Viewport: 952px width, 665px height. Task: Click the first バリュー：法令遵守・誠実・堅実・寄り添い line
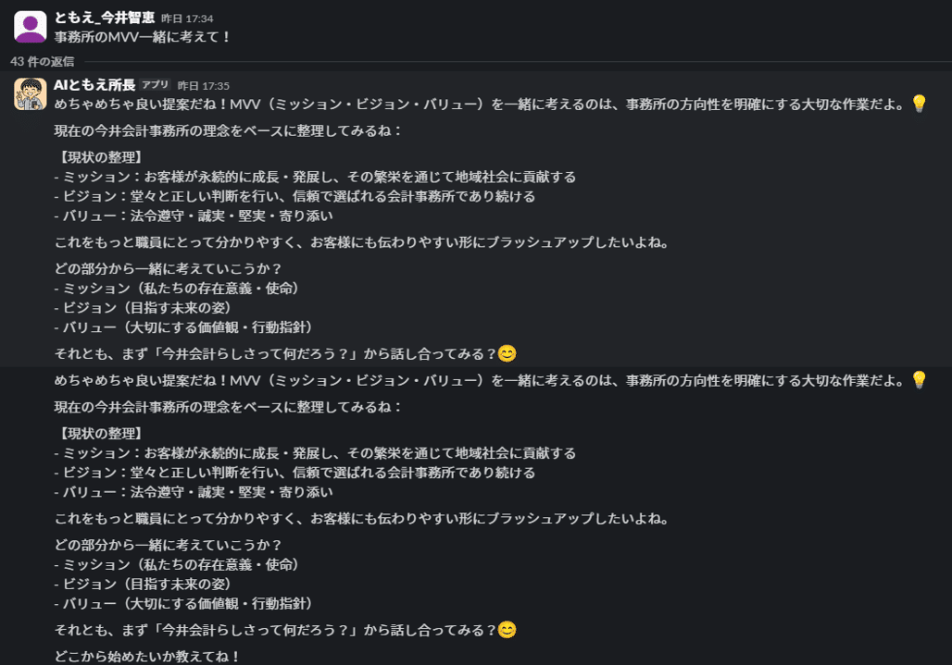pyautogui.click(x=193, y=216)
